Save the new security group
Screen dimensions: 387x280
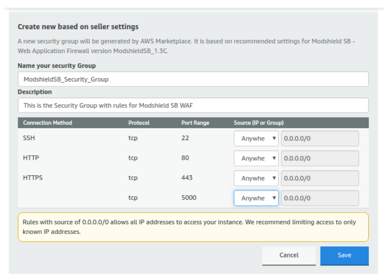point(344,255)
